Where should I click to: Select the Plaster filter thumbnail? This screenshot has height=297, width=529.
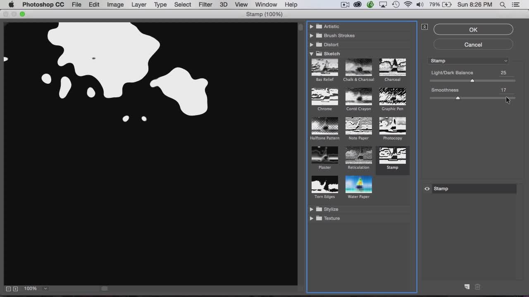coord(324,155)
